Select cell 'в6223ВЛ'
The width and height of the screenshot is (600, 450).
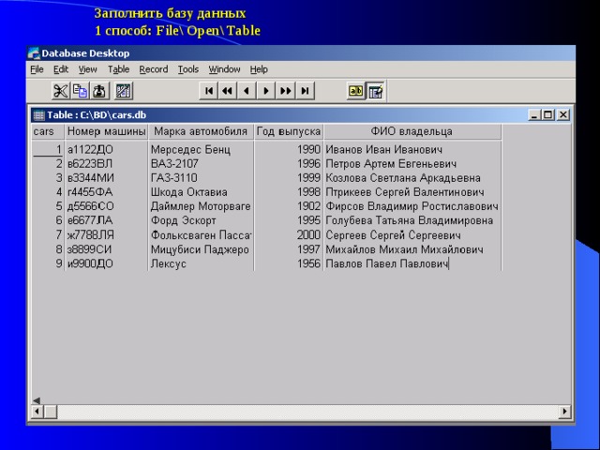[106, 164]
